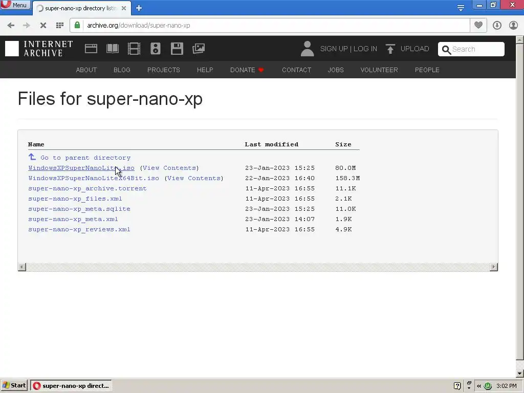Open the BLOG menu item

pos(122,70)
